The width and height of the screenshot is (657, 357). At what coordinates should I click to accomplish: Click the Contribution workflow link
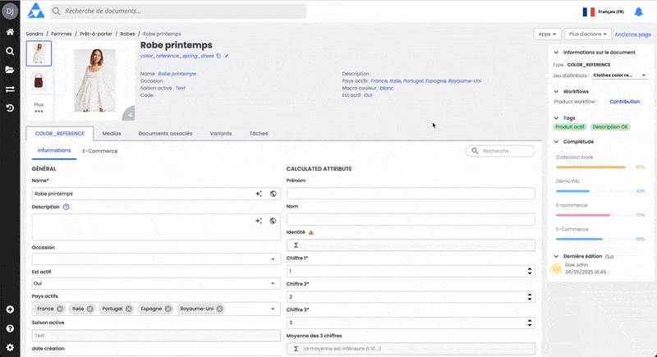(624, 101)
